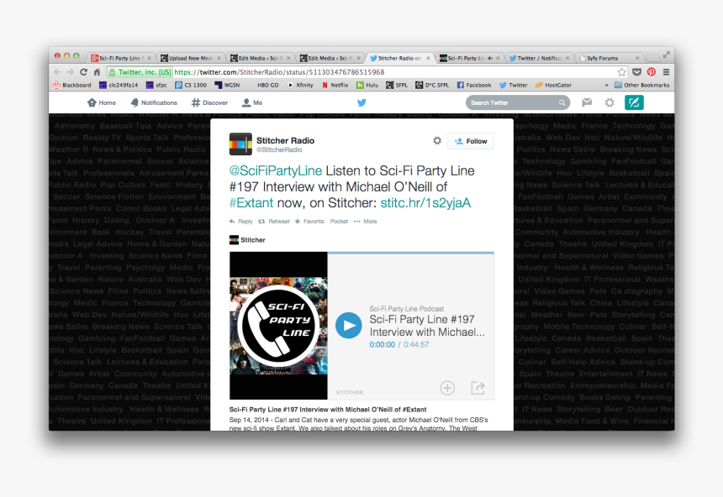Open the More options for the tweet
The image size is (723, 497).
point(365,222)
